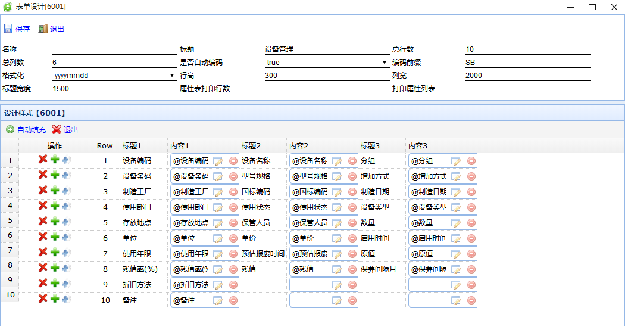Delete row 10 using its red X icon
The height and width of the screenshot is (326, 625).
pos(43,299)
